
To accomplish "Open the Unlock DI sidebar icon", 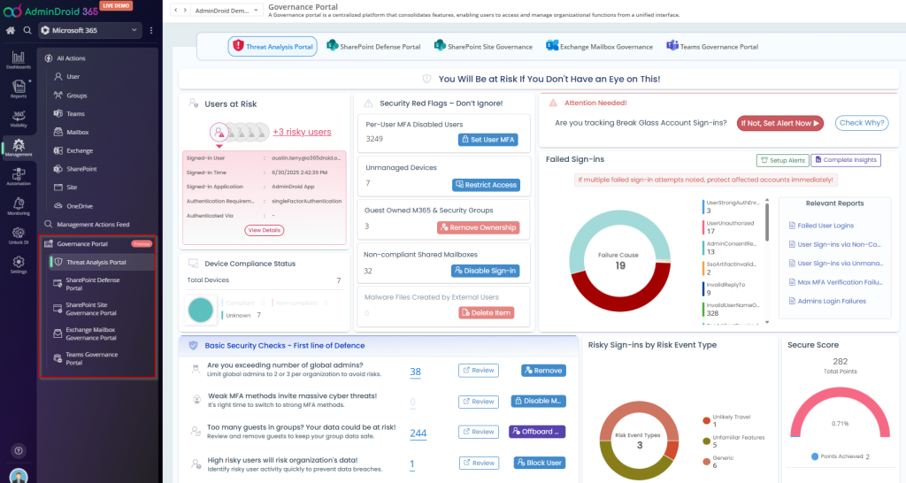I will (19, 235).
